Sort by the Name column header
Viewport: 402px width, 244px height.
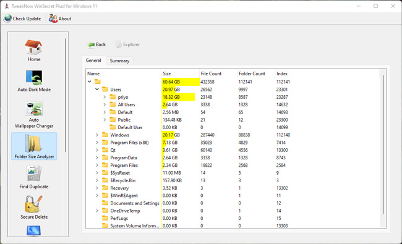tap(124, 74)
